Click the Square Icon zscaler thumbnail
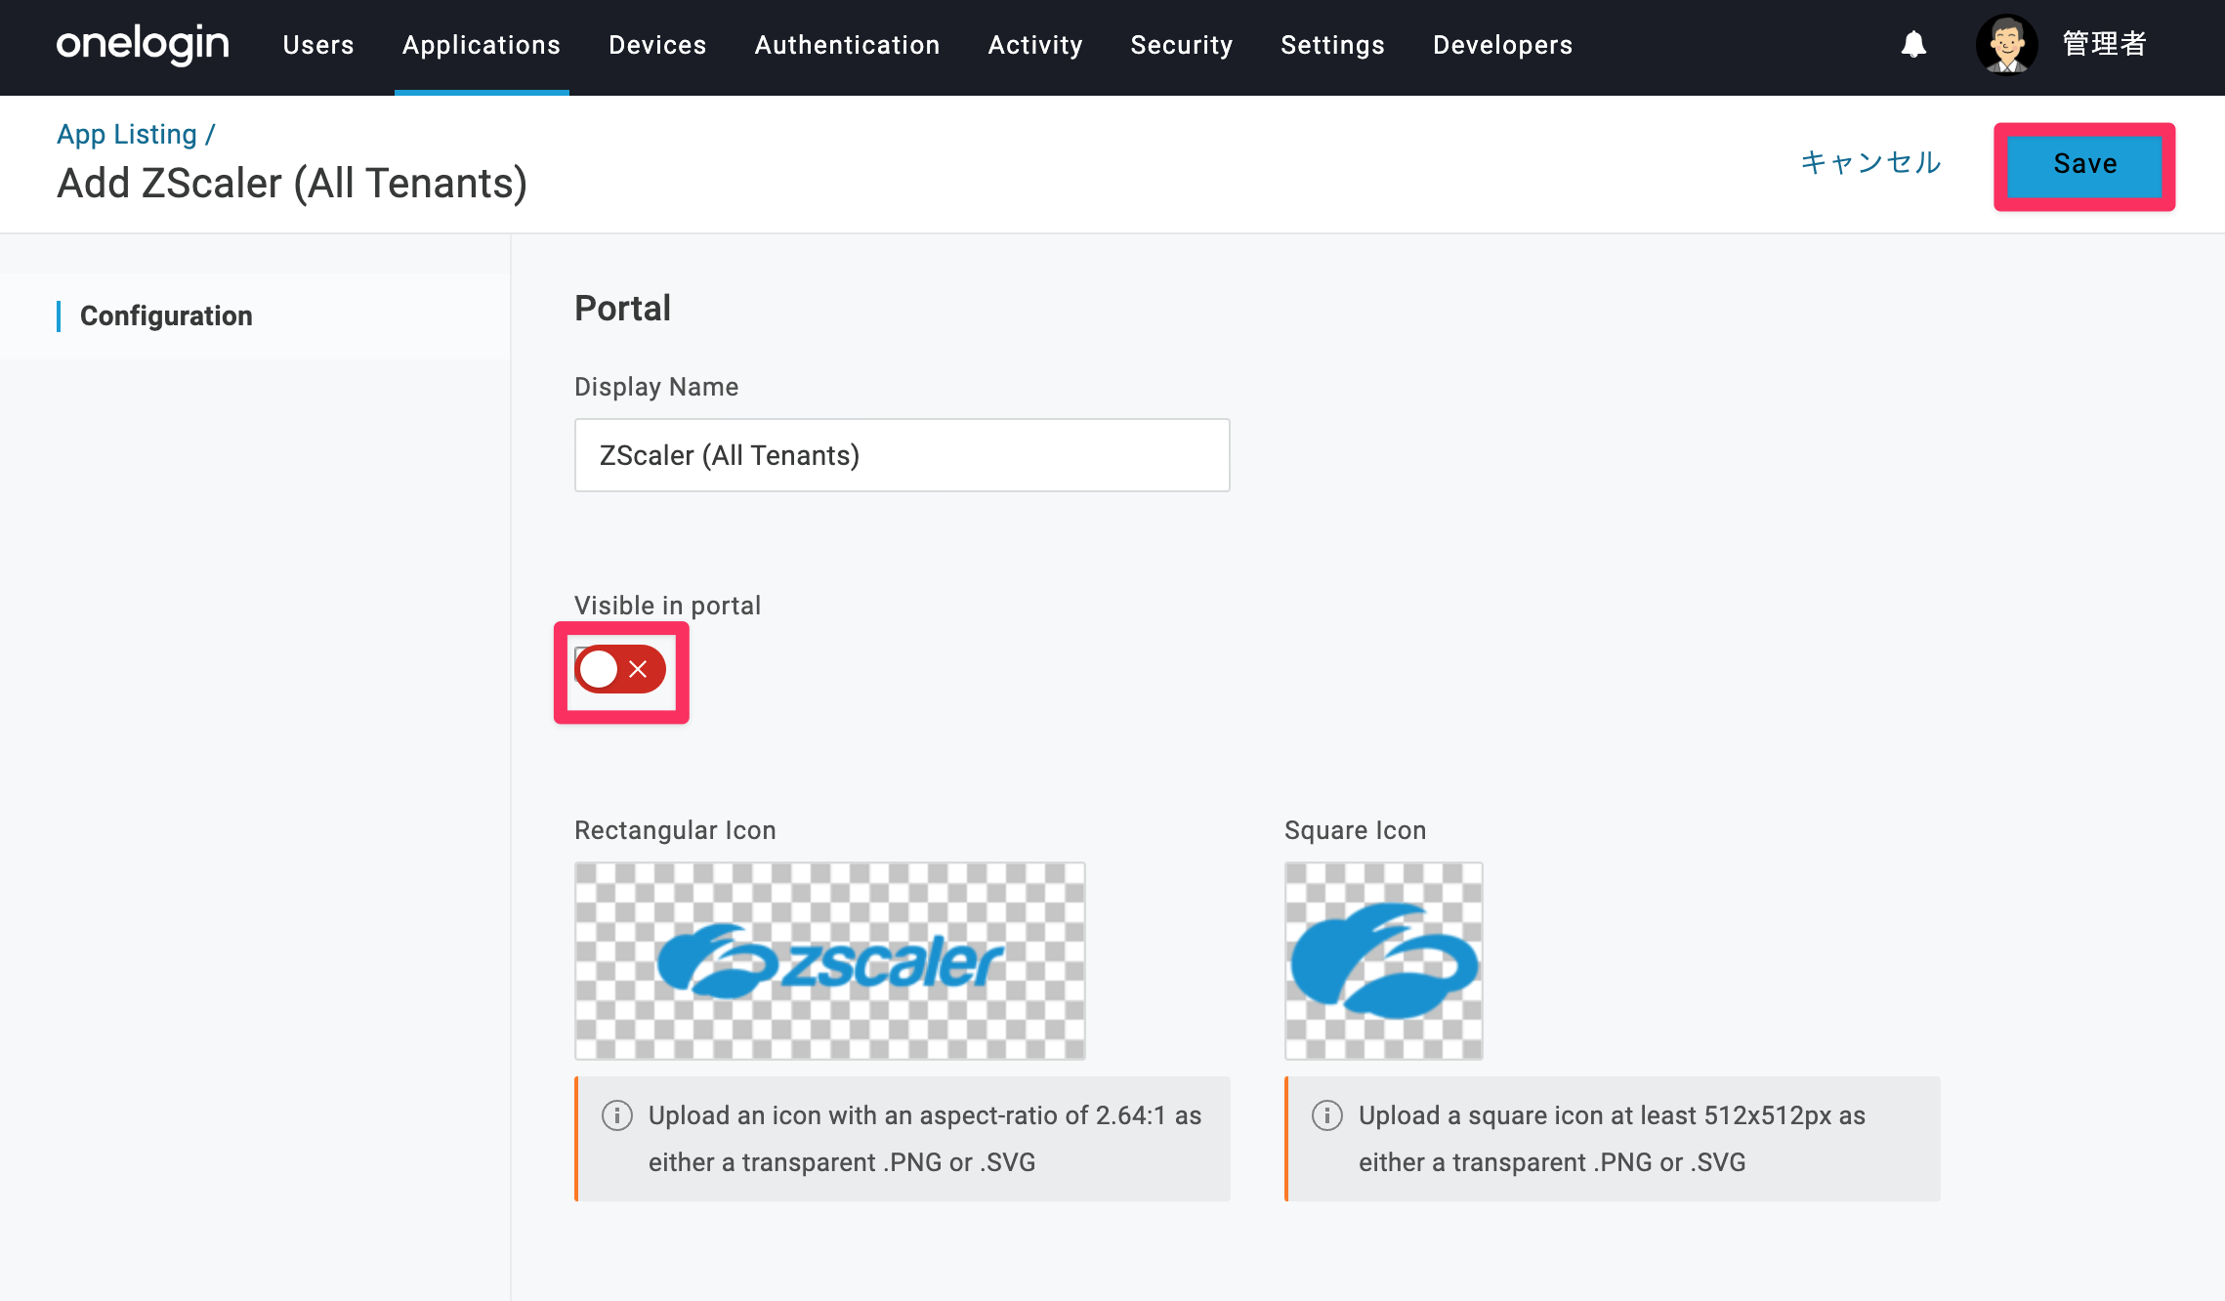This screenshot has height=1301, width=2225. point(1383,961)
